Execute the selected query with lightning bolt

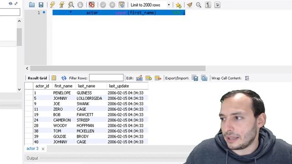[52, 5]
